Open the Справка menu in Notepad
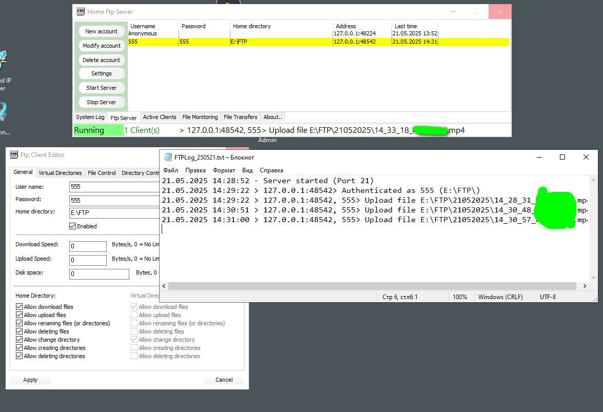603x412 pixels. [x=271, y=170]
